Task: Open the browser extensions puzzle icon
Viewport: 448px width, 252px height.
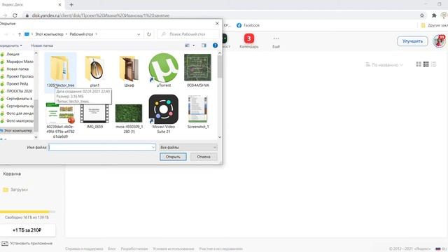Action: pyautogui.click(x=434, y=15)
